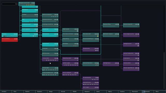Select the Advanced fabrication research node
Image resolution: width=166 pixels, height=93 pixels.
(x=91, y=64)
